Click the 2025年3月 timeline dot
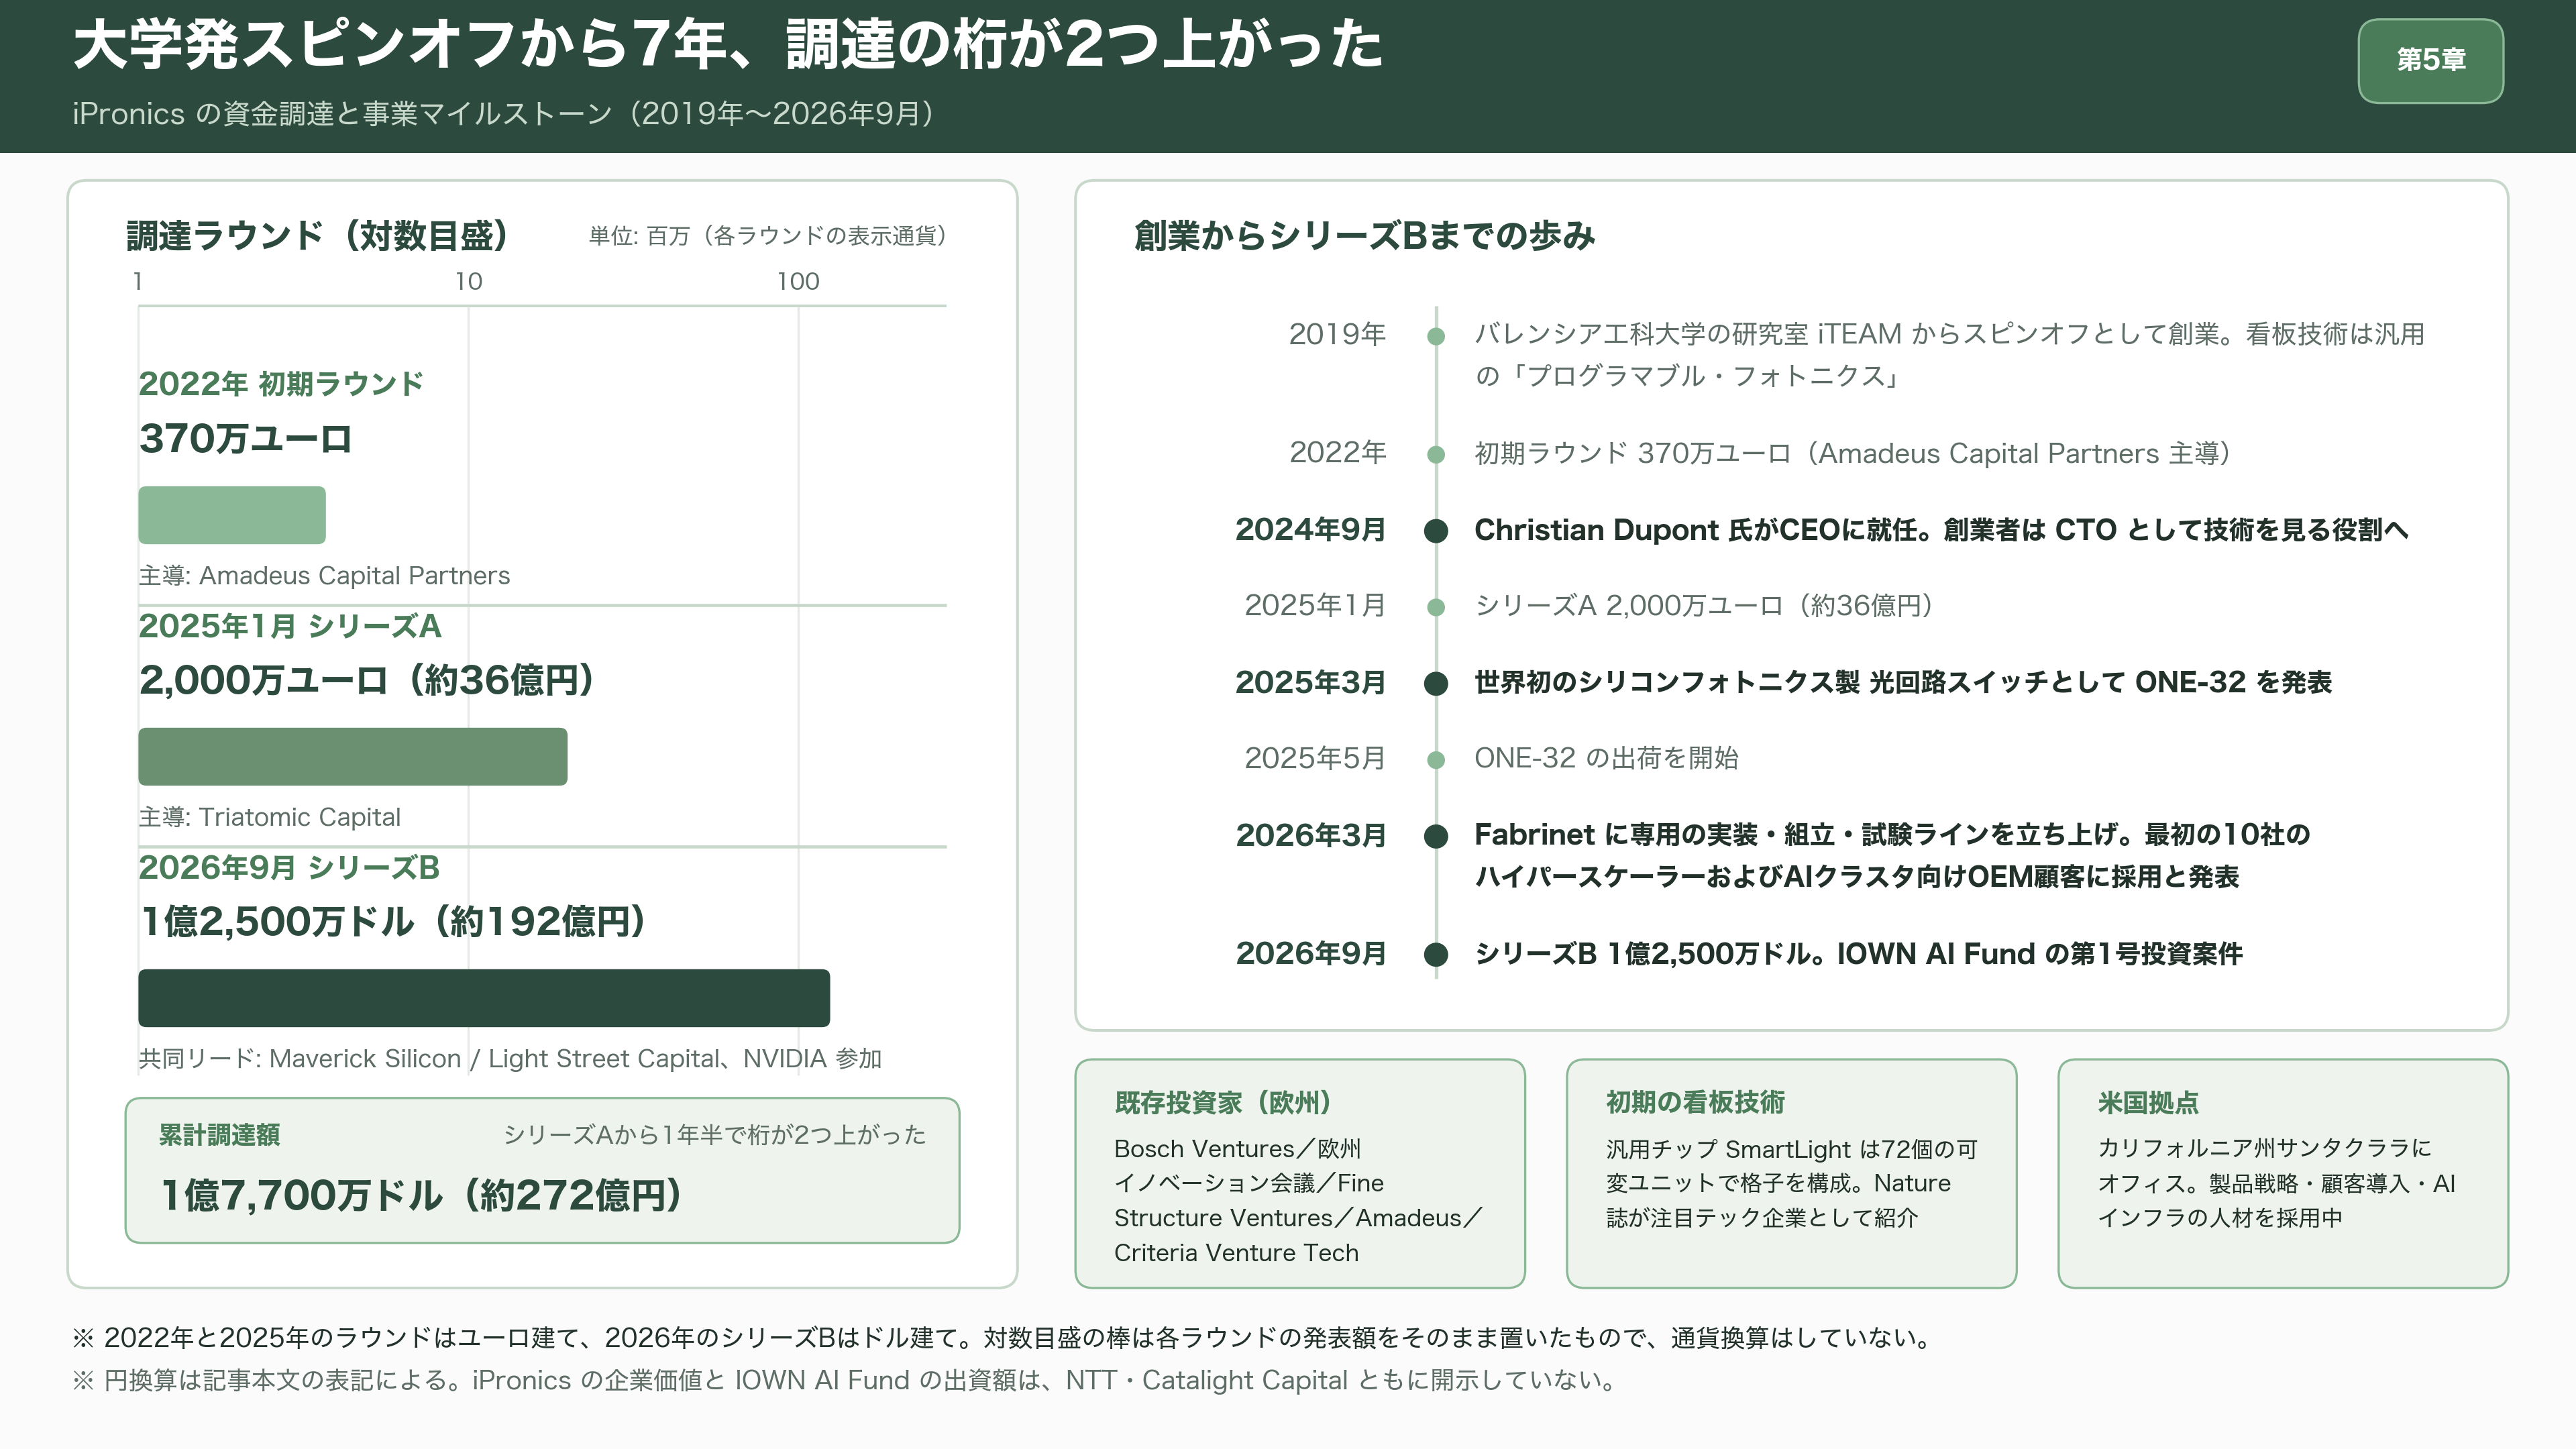This screenshot has width=2576, height=1449. pyautogui.click(x=1436, y=684)
